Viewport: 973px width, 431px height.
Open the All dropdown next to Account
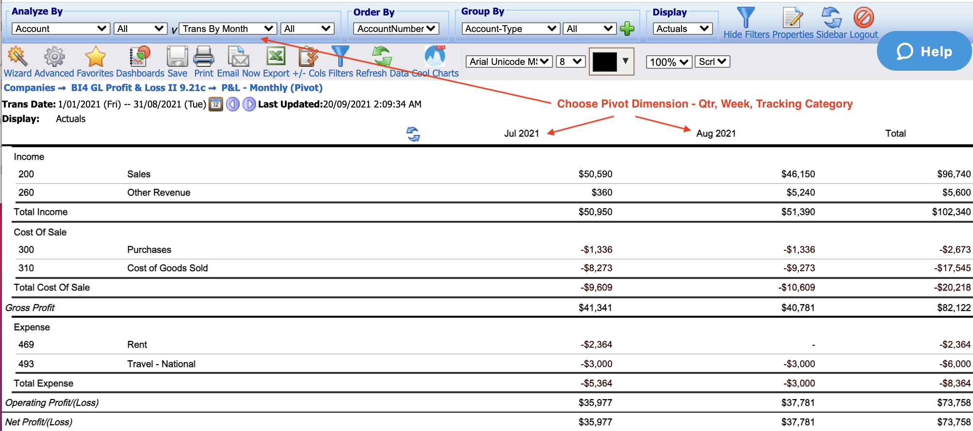140,29
